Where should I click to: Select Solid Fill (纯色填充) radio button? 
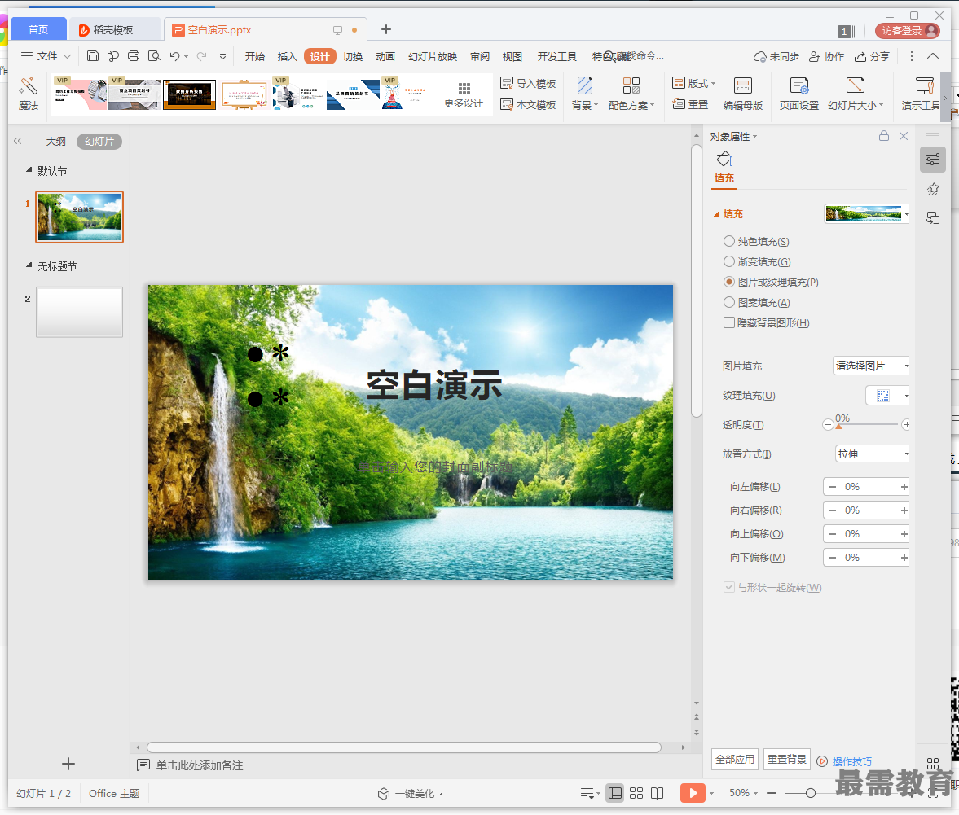(x=729, y=241)
